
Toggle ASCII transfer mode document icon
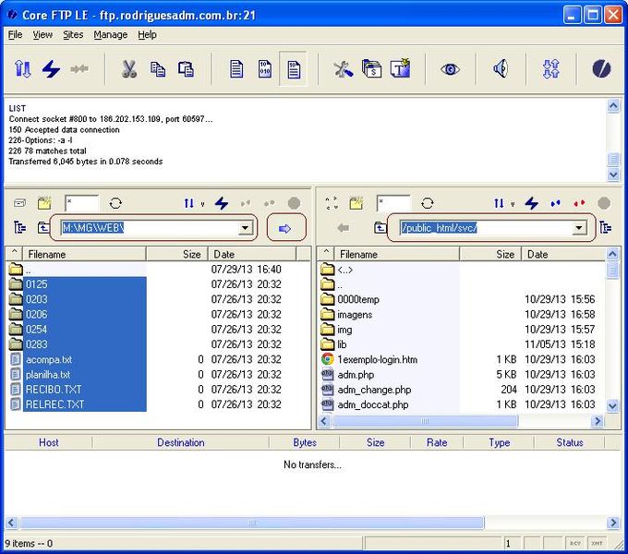point(236,69)
